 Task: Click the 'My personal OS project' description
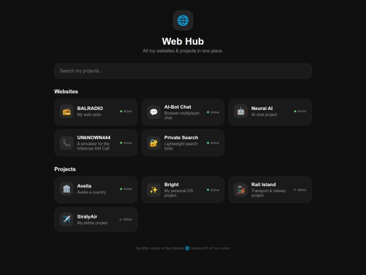(178, 193)
